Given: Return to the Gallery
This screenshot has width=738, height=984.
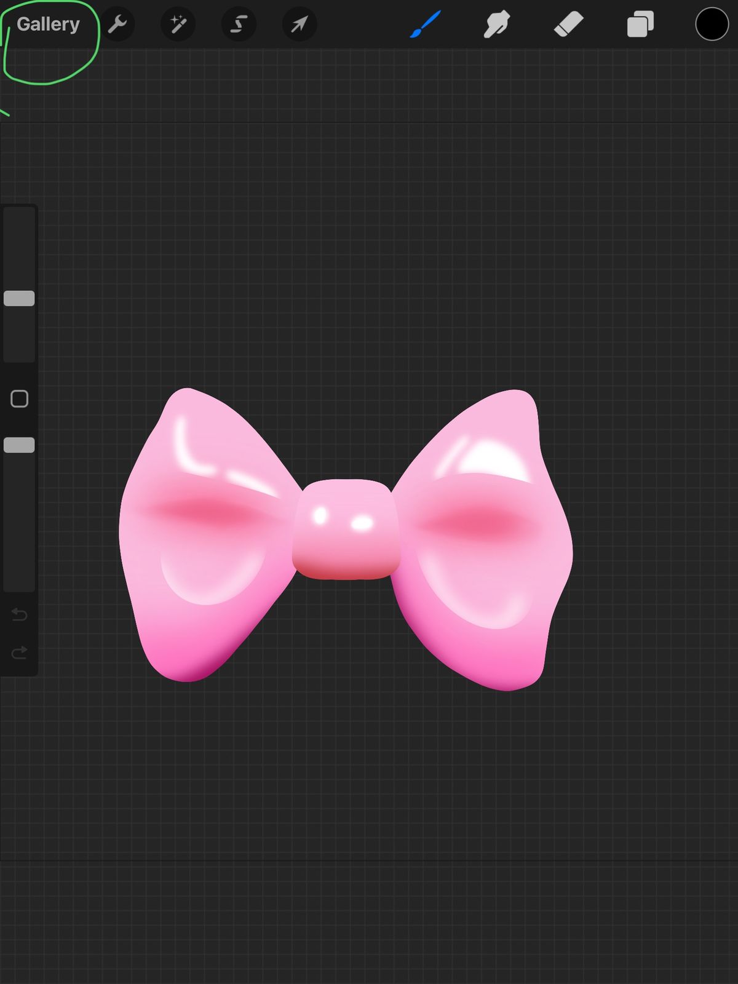Looking at the screenshot, I should click(x=48, y=25).
